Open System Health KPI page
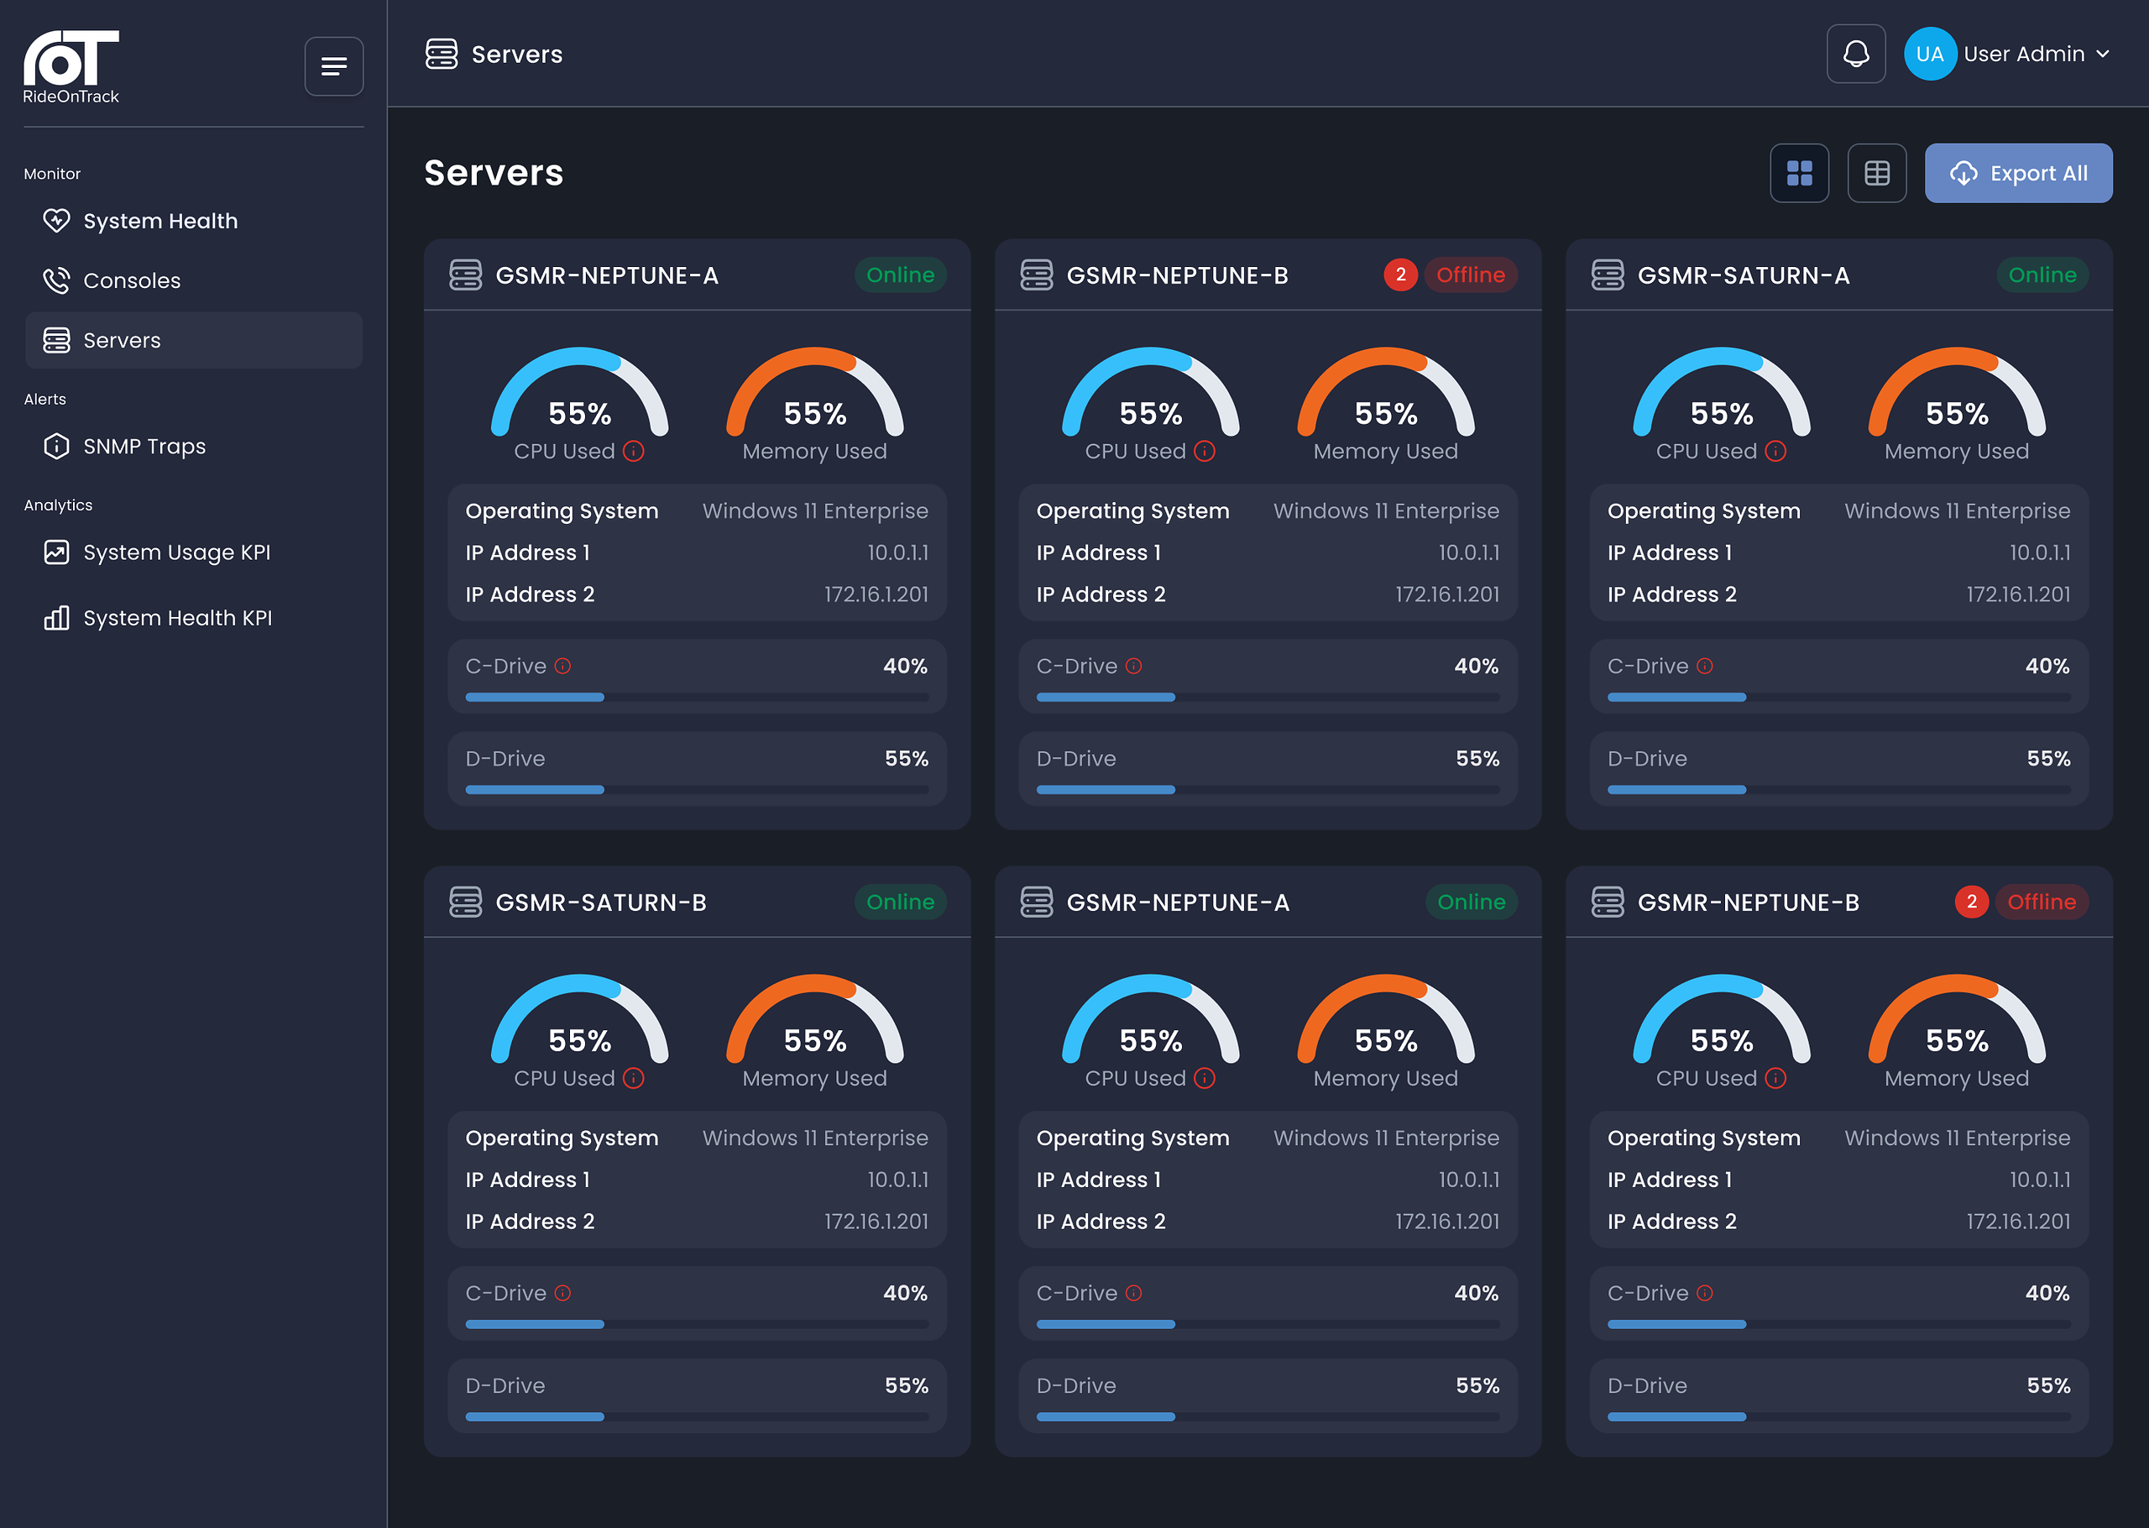 [194, 618]
